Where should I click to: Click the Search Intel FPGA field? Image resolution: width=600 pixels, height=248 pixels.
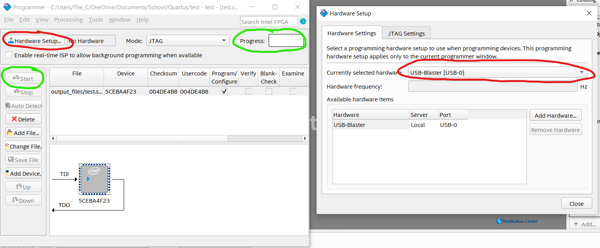[269, 22]
